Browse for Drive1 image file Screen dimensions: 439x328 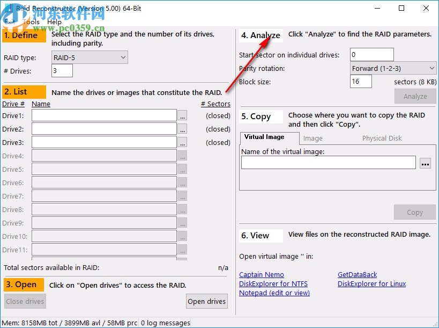(182, 115)
